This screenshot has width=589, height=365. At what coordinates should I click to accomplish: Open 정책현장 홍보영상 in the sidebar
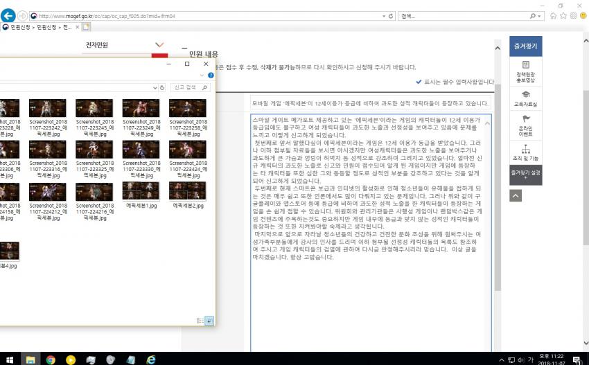pos(525,71)
